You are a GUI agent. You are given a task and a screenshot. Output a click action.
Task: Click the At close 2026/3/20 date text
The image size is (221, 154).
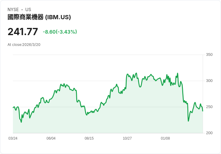[24, 45]
